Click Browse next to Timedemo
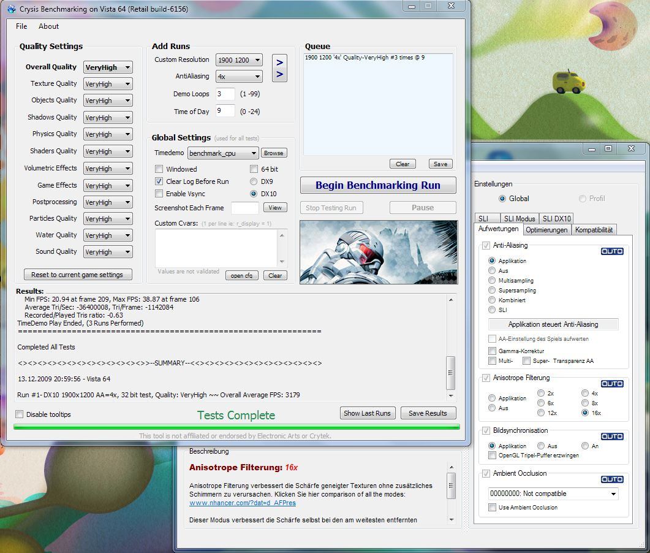 pyautogui.click(x=274, y=153)
